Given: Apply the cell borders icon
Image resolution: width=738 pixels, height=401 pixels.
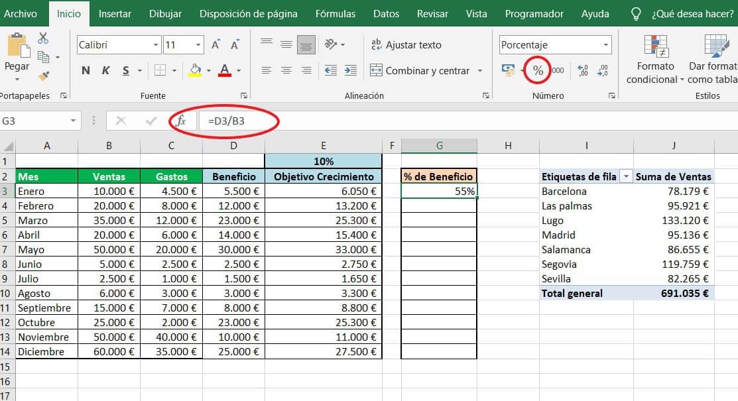Looking at the screenshot, I should click(x=160, y=71).
